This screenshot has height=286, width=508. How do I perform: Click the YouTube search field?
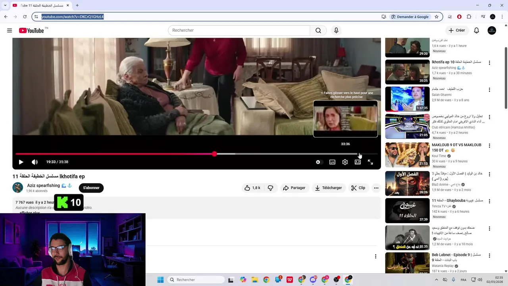point(239,31)
